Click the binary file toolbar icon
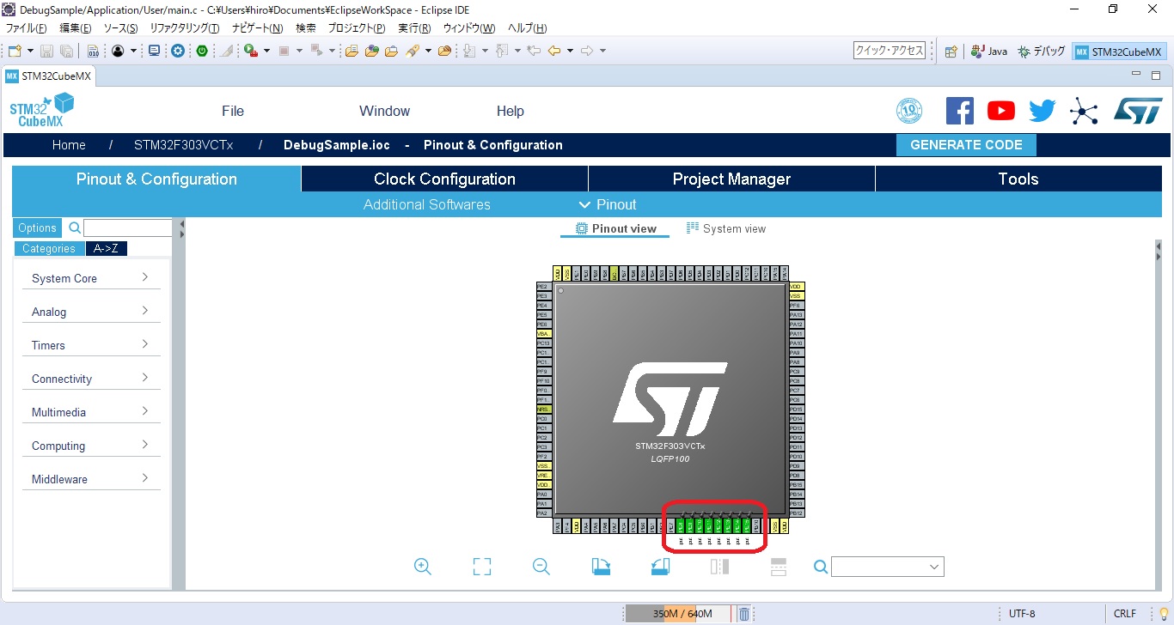 click(x=93, y=51)
